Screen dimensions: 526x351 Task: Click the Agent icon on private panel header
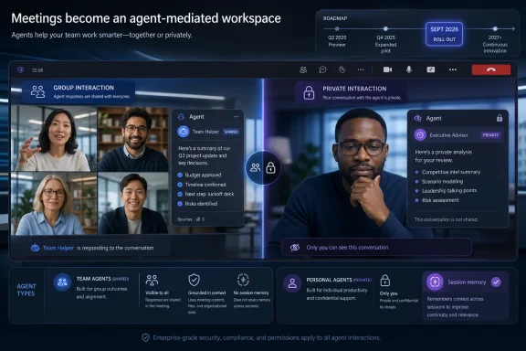point(417,118)
